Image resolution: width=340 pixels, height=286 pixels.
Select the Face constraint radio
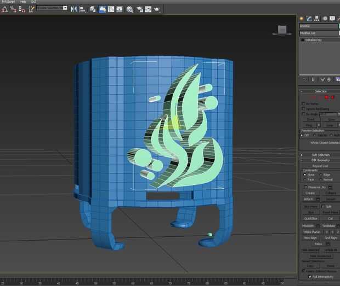click(305, 179)
